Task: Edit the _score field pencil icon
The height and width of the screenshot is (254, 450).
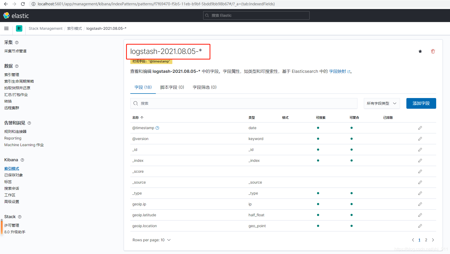Action: click(420, 171)
